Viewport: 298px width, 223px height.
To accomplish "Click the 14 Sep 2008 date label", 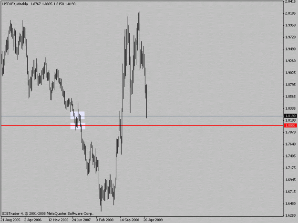I will tap(129, 220).
